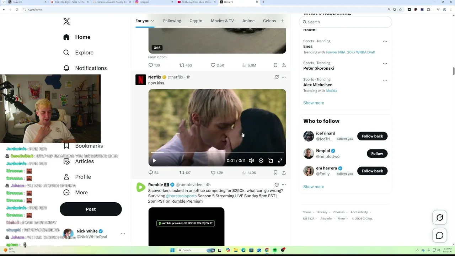Open the Rumble premium video thumbnail
This screenshot has height=256, width=455.
(x=186, y=226)
